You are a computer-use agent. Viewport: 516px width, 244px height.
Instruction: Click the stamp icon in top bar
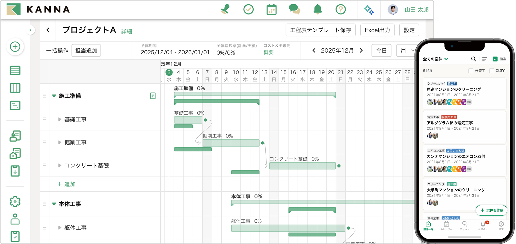pyautogui.click(x=225, y=10)
